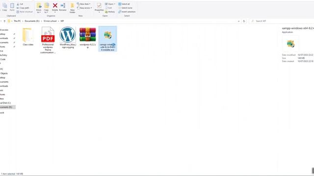Open Network in navigation pane

click(x=2, y=113)
